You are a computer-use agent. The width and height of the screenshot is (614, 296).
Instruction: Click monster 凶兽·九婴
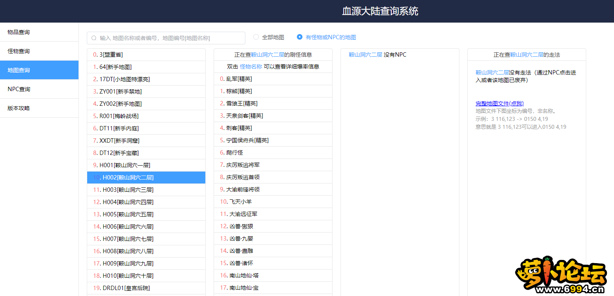pyautogui.click(x=273, y=239)
